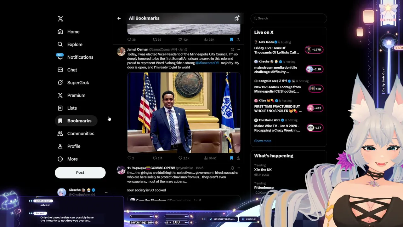Open the Premium page
The image size is (403, 227).
click(x=71, y=95)
